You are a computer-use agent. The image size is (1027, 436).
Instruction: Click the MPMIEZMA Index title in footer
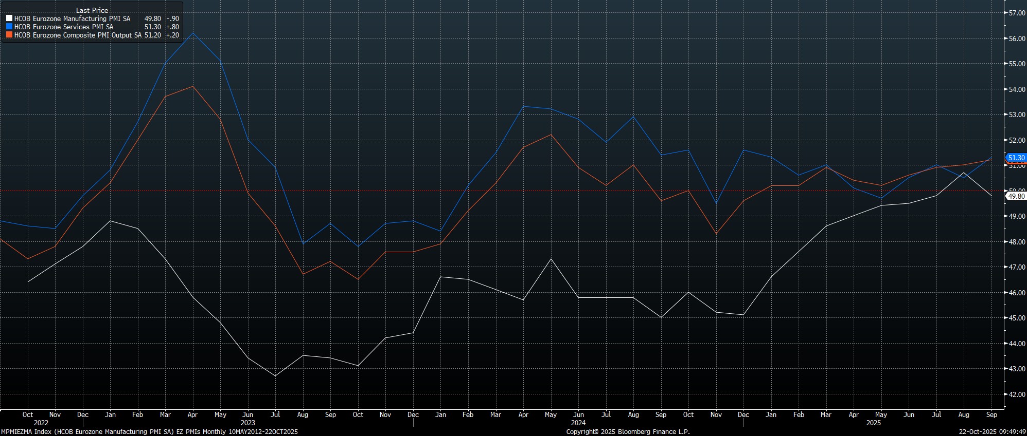click(x=149, y=432)
